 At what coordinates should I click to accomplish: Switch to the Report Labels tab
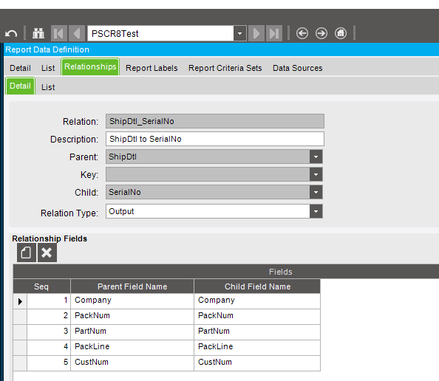[152, 68]
